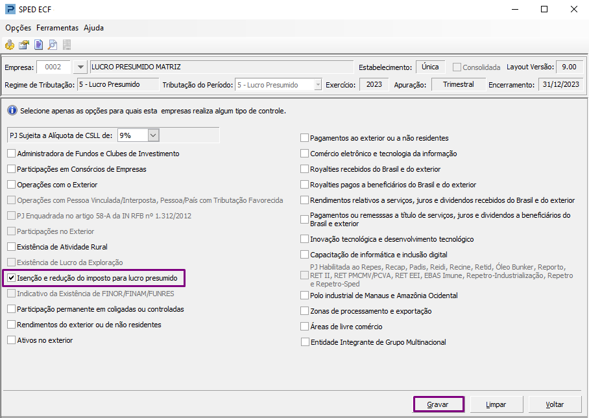Check Zonas de processamento e exportação

pos(305,311)
